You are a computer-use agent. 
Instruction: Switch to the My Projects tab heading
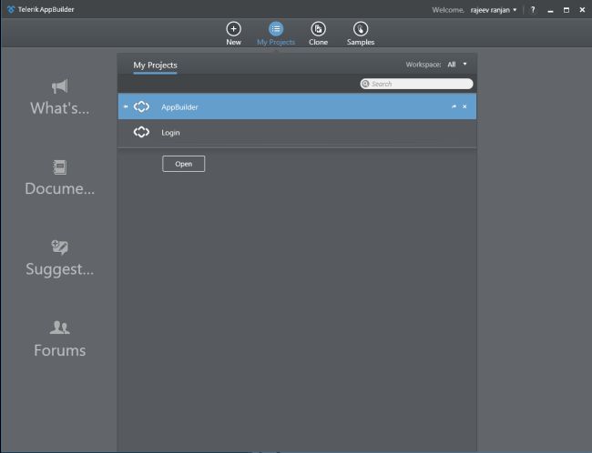155,65
